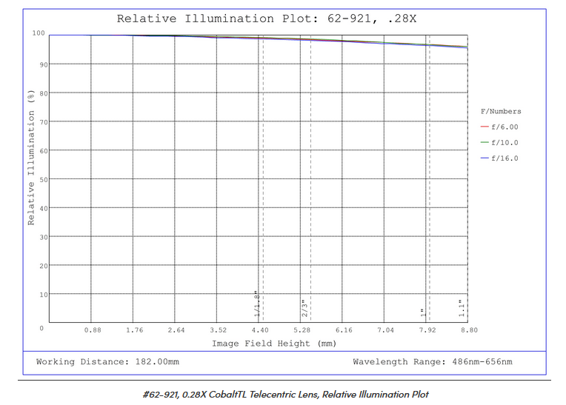Select the F/Numbers legend heading

pyautogui.click(x=501, y=112)
